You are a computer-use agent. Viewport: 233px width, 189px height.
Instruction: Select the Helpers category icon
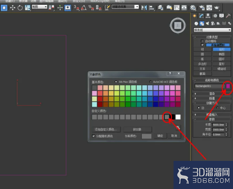point(218,23)
